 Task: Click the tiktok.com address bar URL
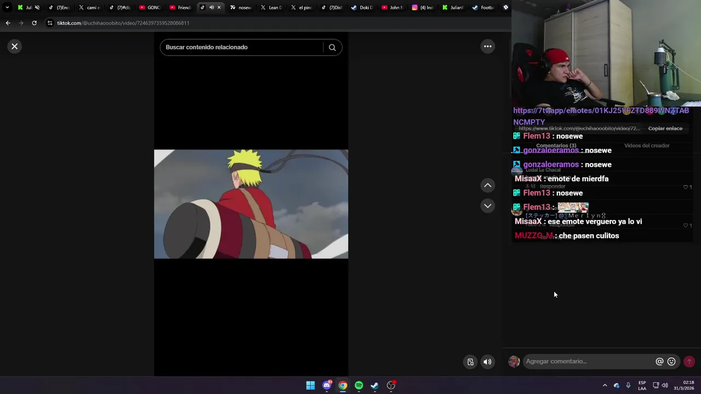pyautogui.click(x=123, y=23)
